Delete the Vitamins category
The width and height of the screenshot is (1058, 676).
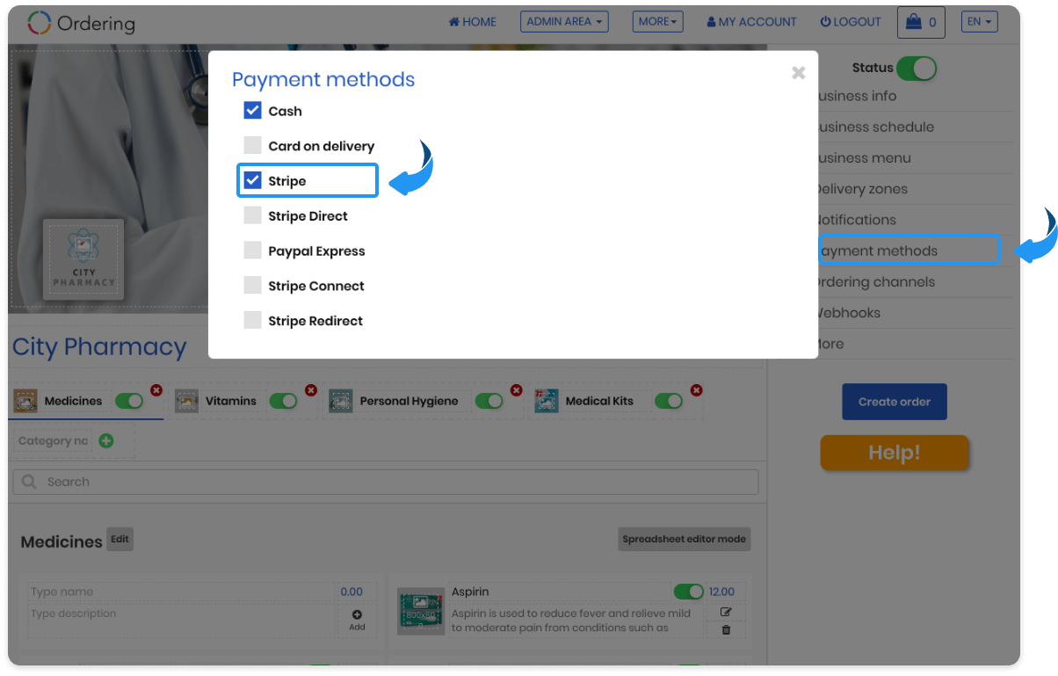point(311,390)
